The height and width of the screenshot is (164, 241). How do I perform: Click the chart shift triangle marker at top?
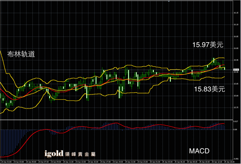(x=169, y=1)
